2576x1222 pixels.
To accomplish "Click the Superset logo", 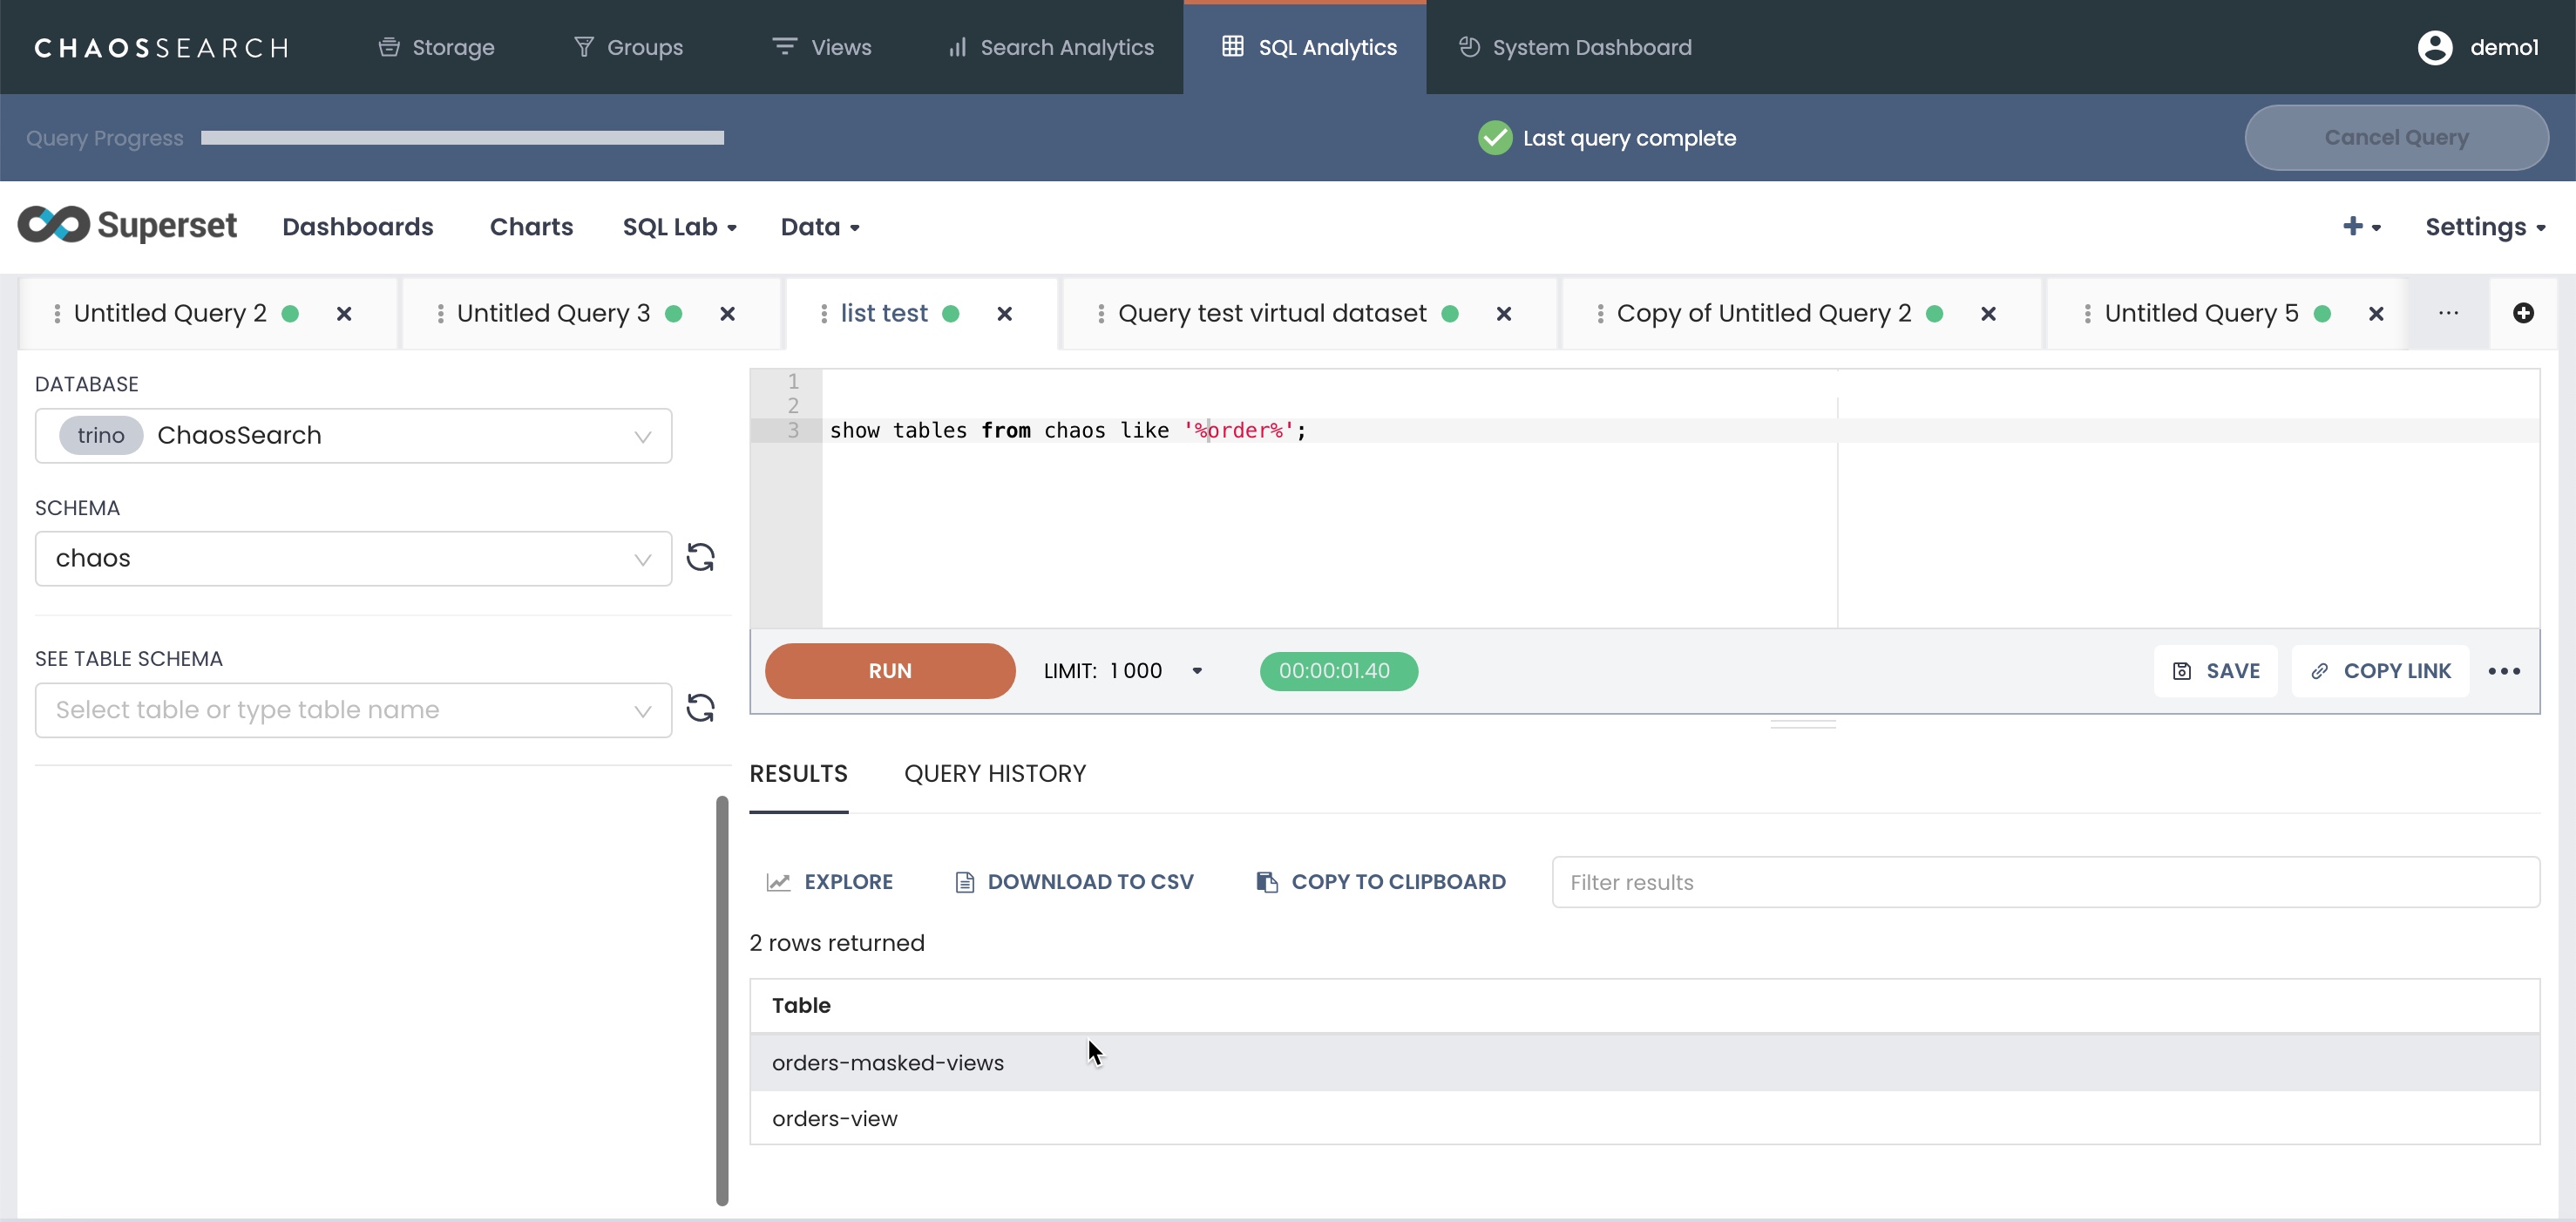I will [127, 226].
